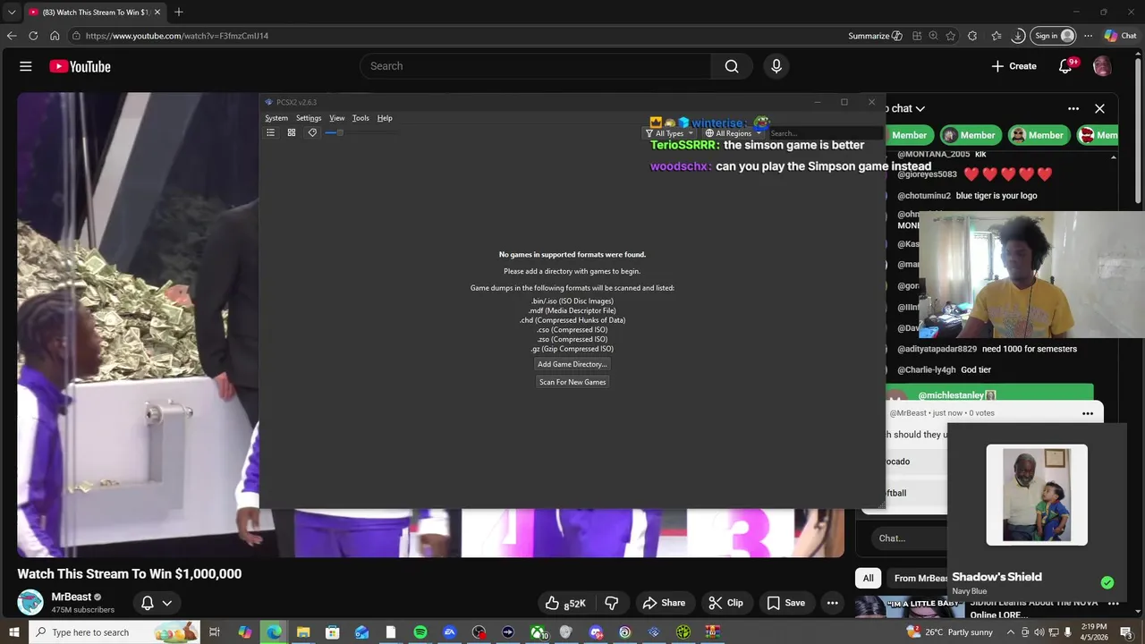Open browser settings and more menu

1088,36
